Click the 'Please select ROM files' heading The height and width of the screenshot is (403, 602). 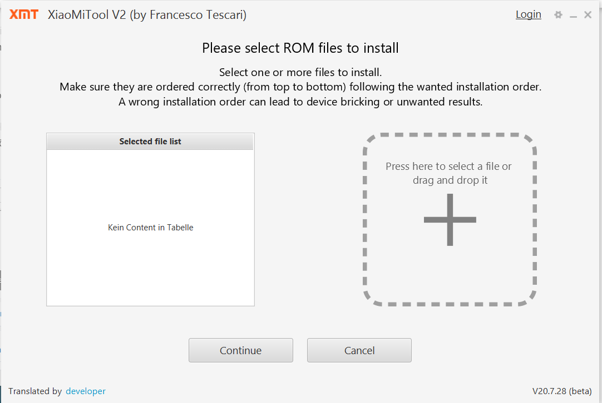tap(300, 48)
